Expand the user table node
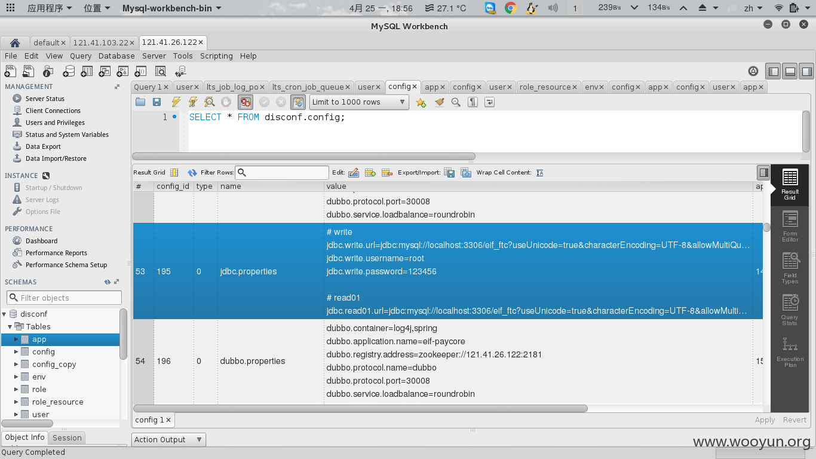The height and width of the screenshot is (459, 816). [16, 415]
